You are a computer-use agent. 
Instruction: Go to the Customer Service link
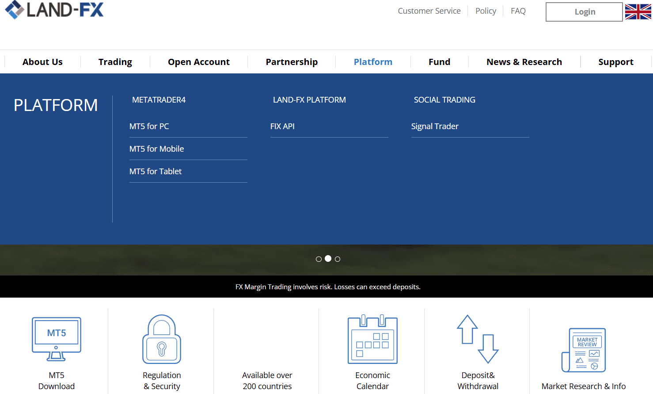pyautogui.click(x=429, y=11)
